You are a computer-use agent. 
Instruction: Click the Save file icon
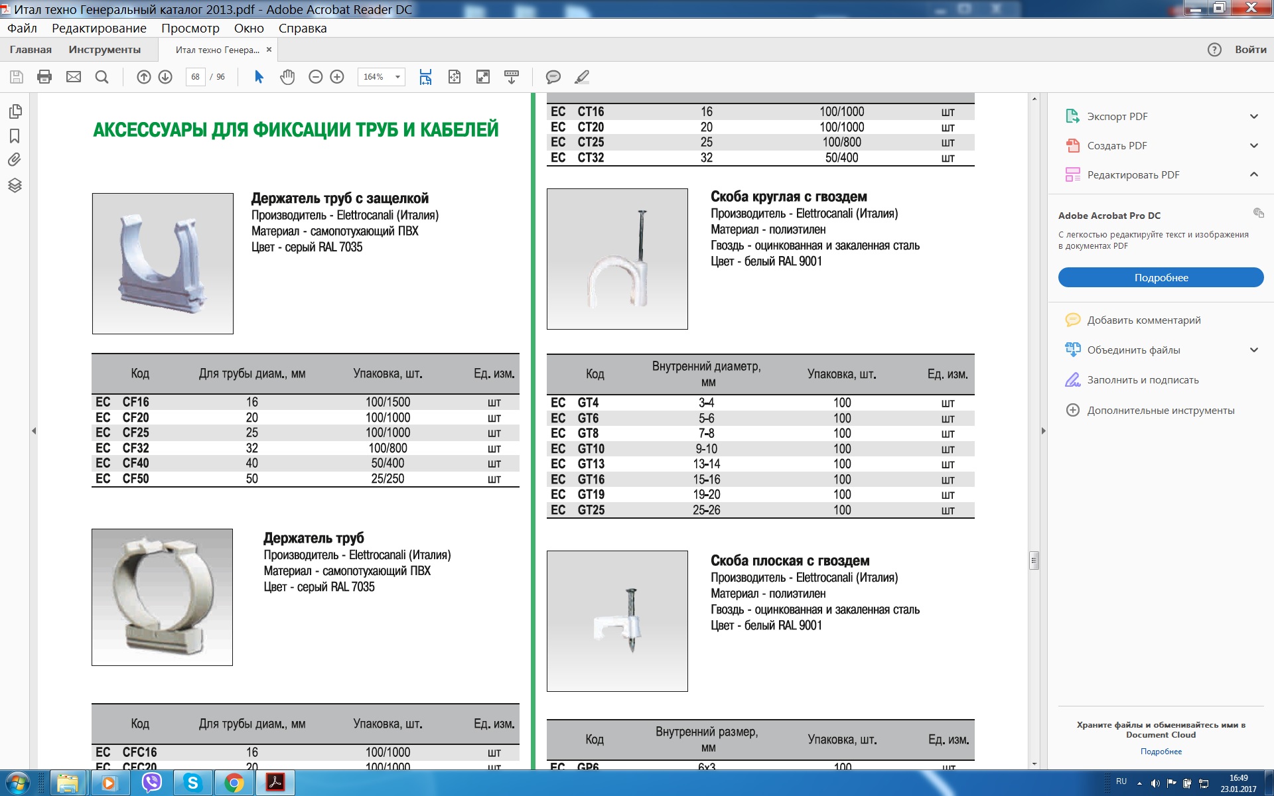pyautogui.click(x=17, y=77)
